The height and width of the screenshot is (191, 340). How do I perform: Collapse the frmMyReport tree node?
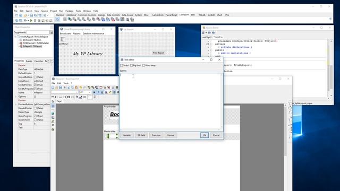click(15, 37)
